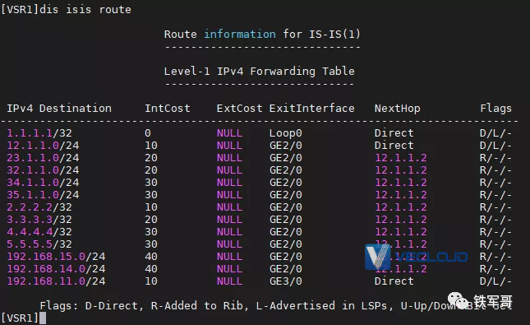Screen dimensions: 530x325
Task: Click the highlighted word information in title
Action: pyautogui.click(x=240, y=35)
